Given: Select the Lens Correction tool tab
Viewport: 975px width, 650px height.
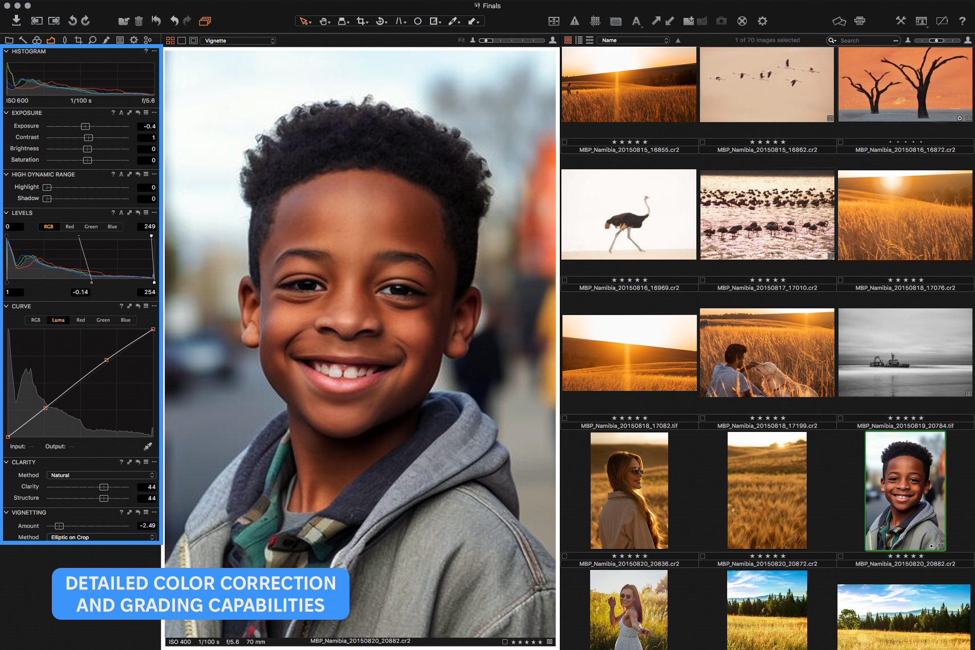Looking at the screenshot, I should coord(65,40).
